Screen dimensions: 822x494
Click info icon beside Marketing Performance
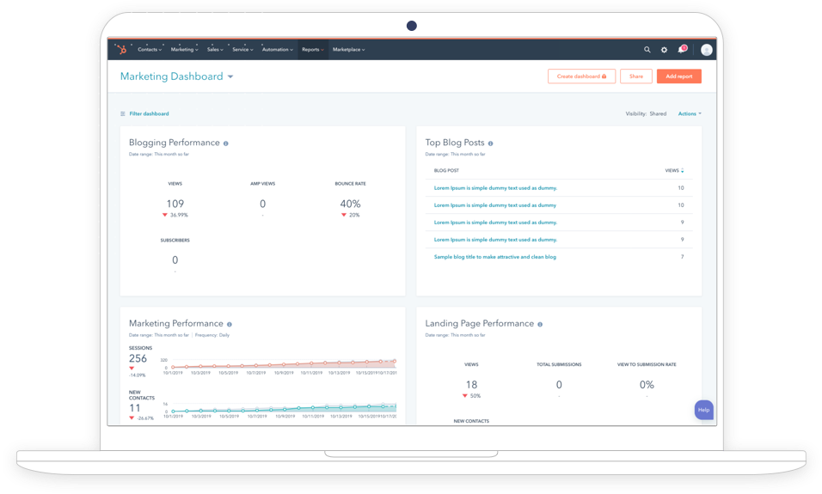(229, 324)
